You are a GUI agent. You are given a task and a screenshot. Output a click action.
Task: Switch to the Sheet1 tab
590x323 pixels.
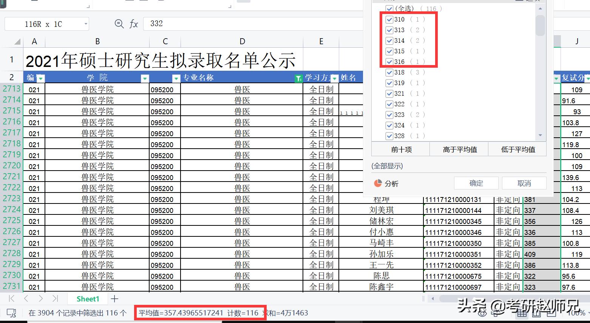click(x=87, y=298)
